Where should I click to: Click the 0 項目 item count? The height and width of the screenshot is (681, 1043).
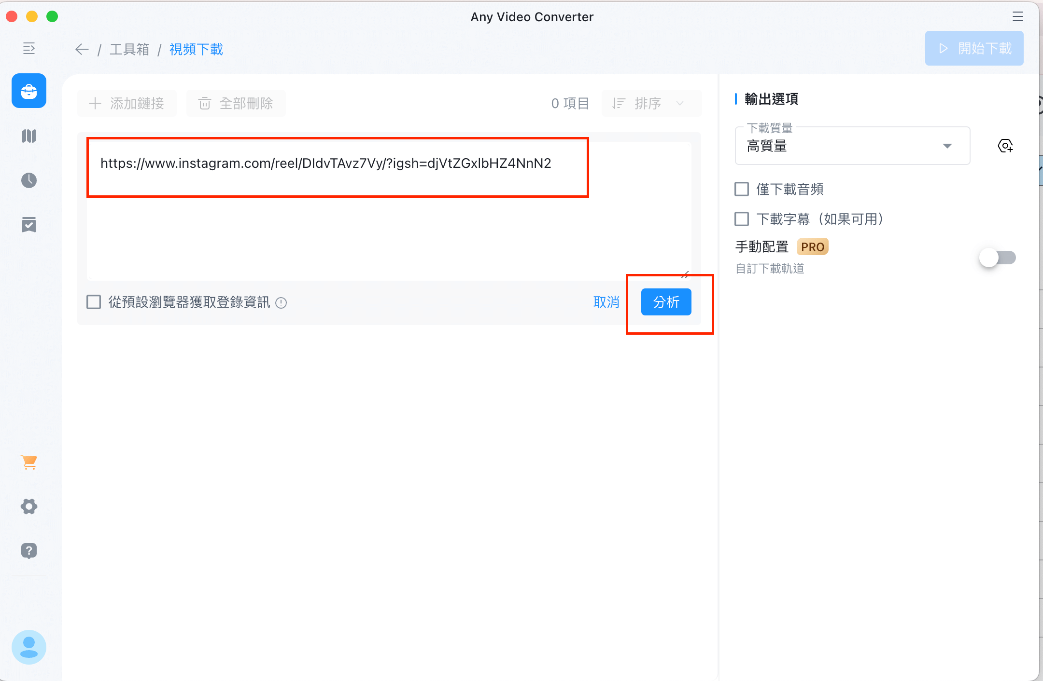click(570, 103)
